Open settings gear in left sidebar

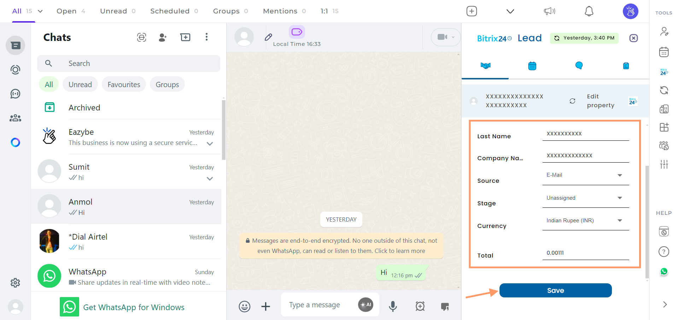(x=15, y=283)
